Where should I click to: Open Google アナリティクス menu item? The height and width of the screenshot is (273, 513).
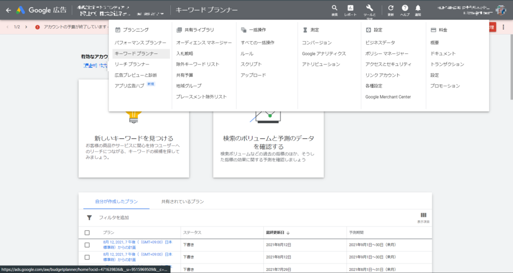click(324, 53)
